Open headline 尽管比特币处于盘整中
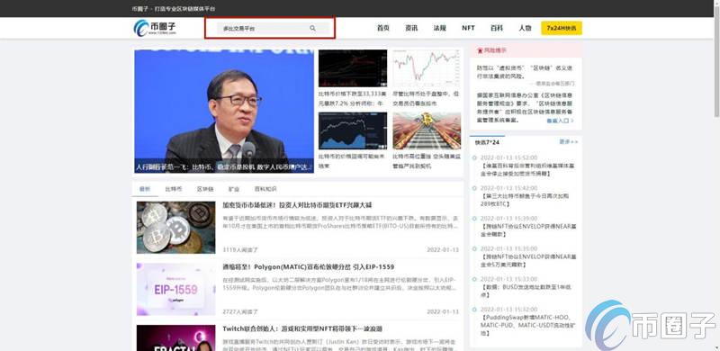Screen dimensions: 720x351 coord(426,98)
